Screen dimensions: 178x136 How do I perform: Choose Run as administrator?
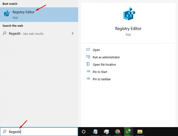point(106,57)
